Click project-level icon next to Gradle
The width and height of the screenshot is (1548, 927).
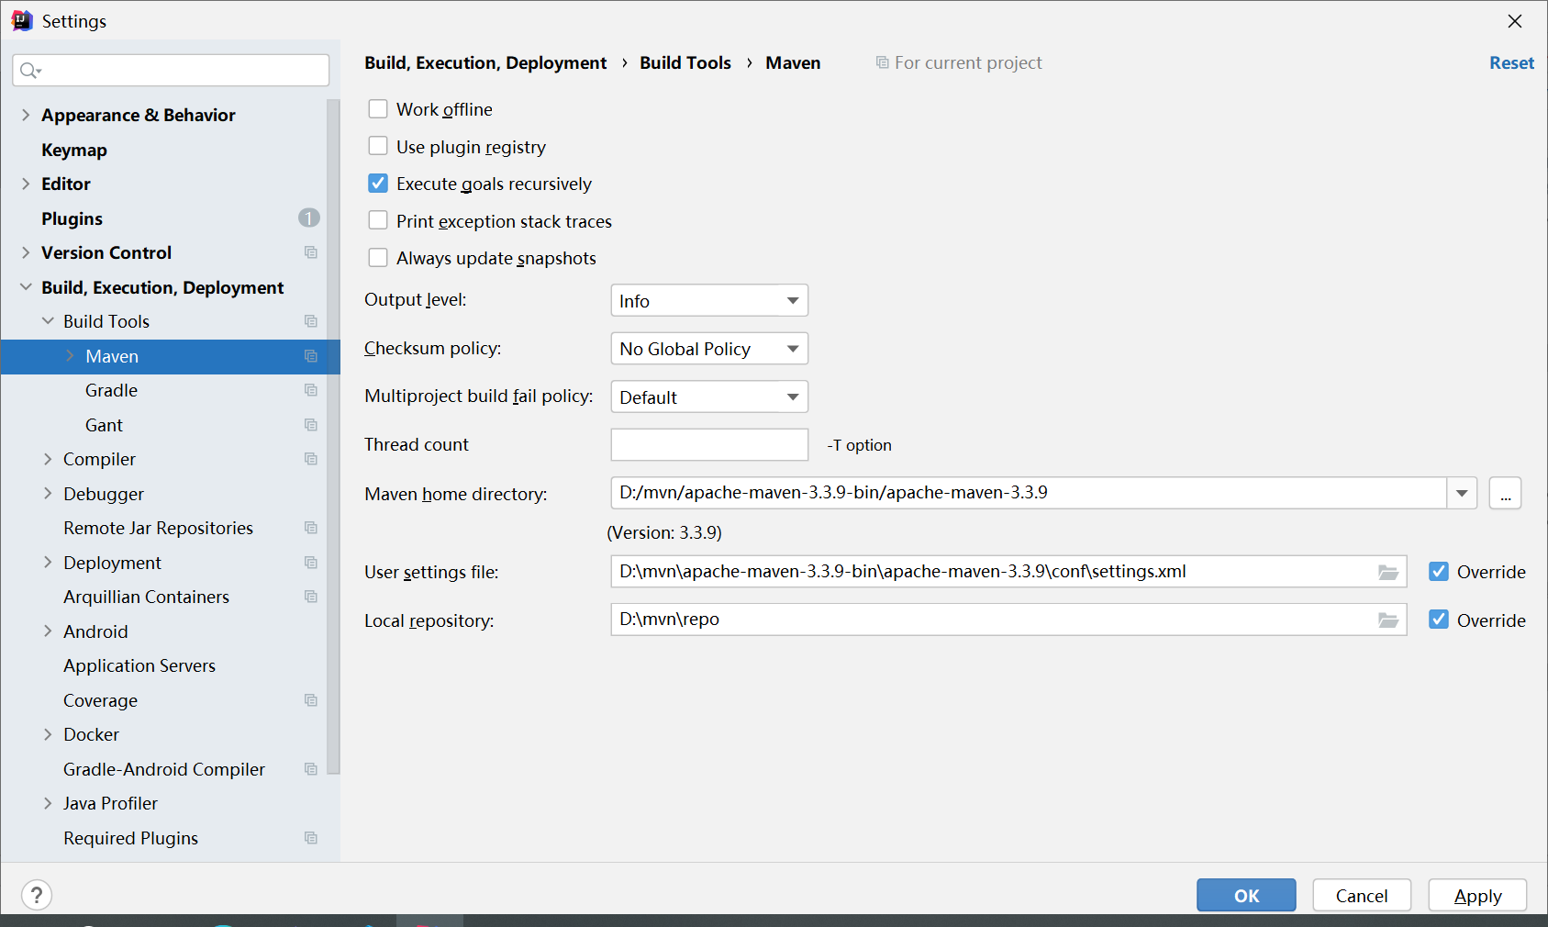[311, 391]
